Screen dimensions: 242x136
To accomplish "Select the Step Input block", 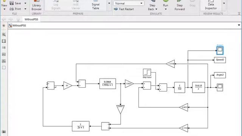I will [147, 73].
